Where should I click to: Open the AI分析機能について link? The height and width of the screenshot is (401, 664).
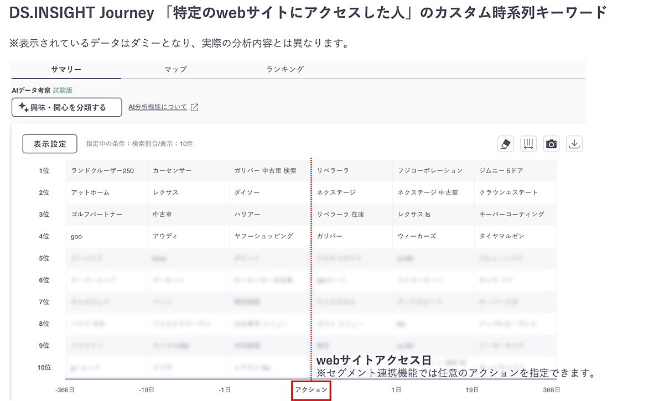pos(158,107)
